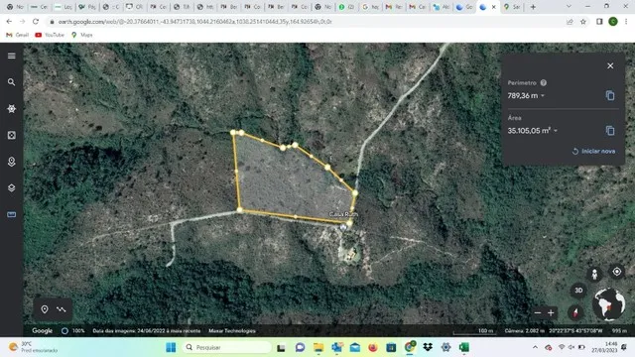Image resolution: width=635 pixels, height=357 pixels.
Task: Open the area unit dropdown
Action: [x=556, y=130]
